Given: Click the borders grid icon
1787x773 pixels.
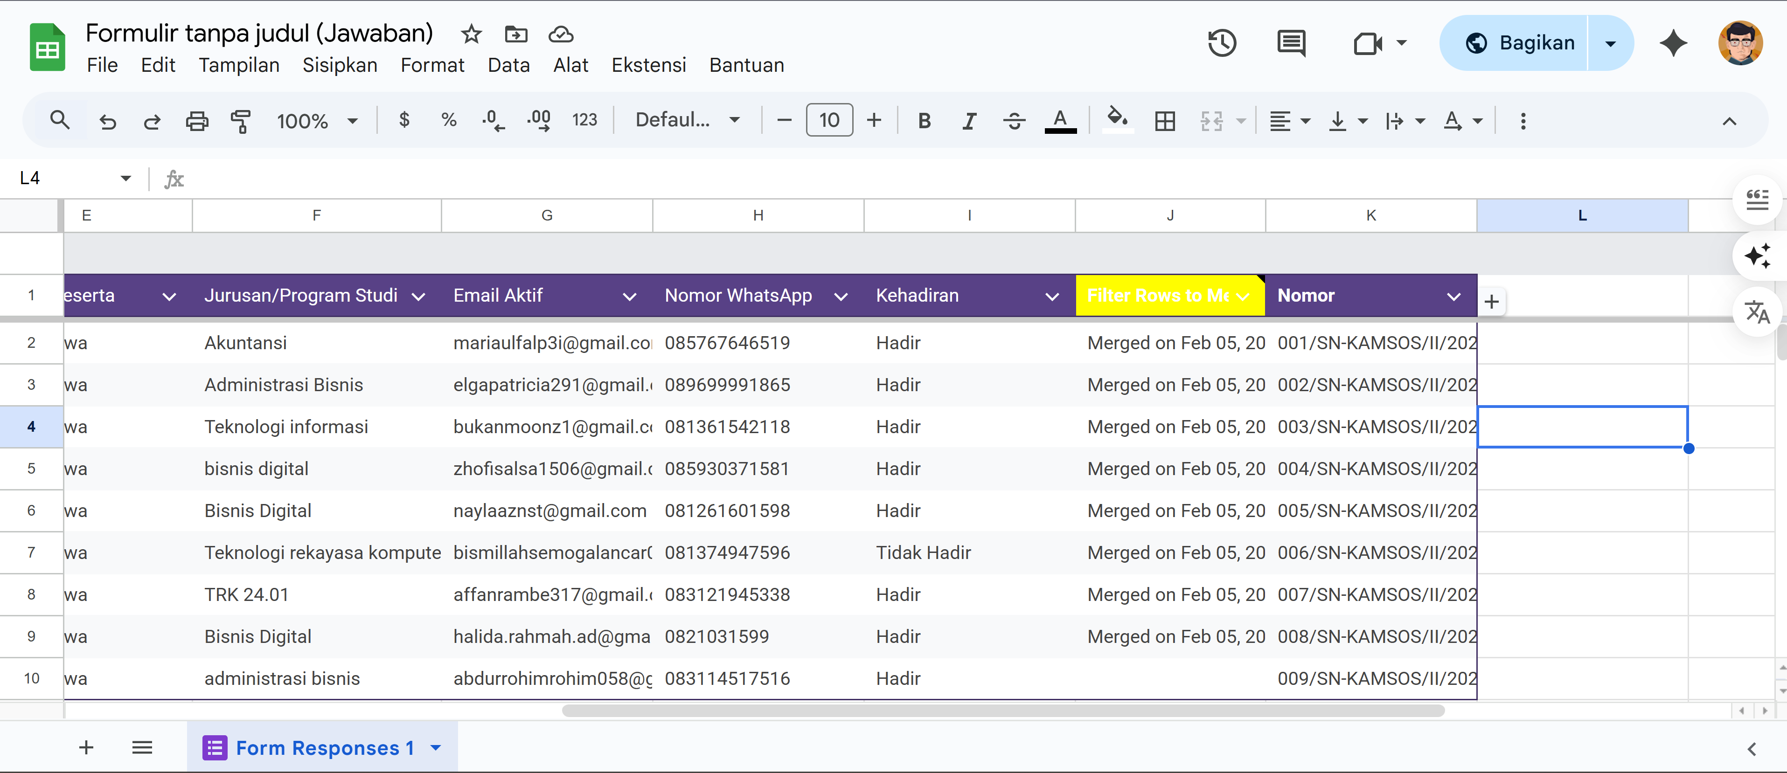Looking at the screenshot, I should click(x=1165, y=121).
